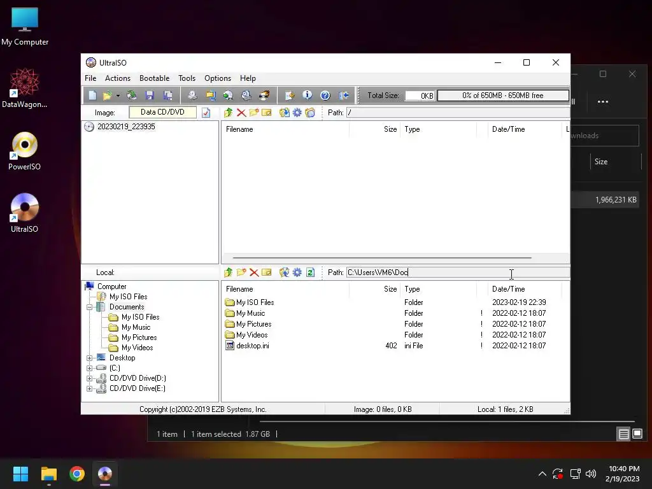Click the Convert image toolbar icon
Viewport: 652px width, 489px height.
(229, 96)
